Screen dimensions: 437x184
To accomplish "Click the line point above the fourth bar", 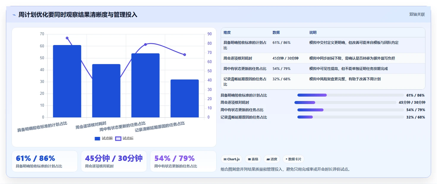I will tap(184, 55).
